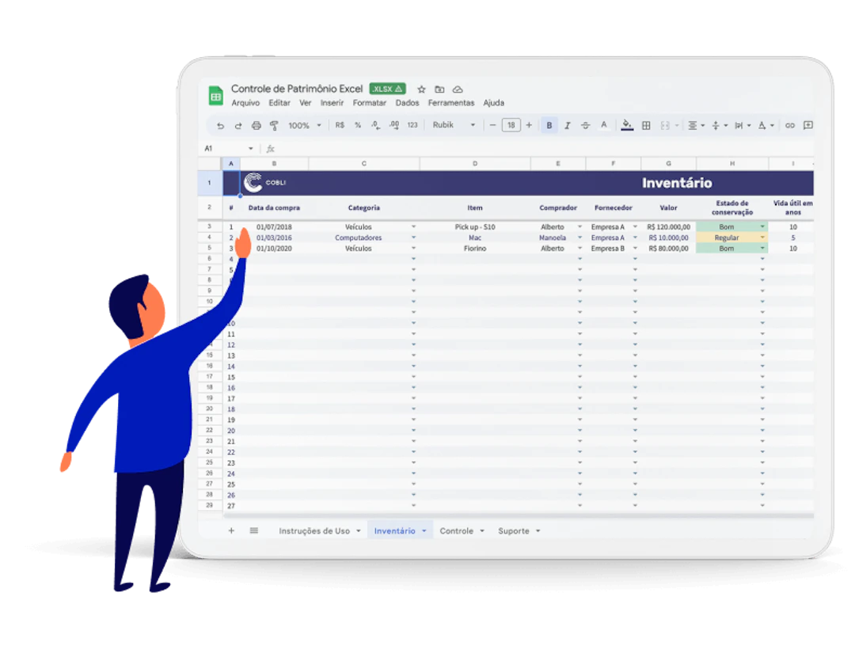855x650 pixels.
Task: Add a new sheet with plus icon
Action: coord(231,530)
